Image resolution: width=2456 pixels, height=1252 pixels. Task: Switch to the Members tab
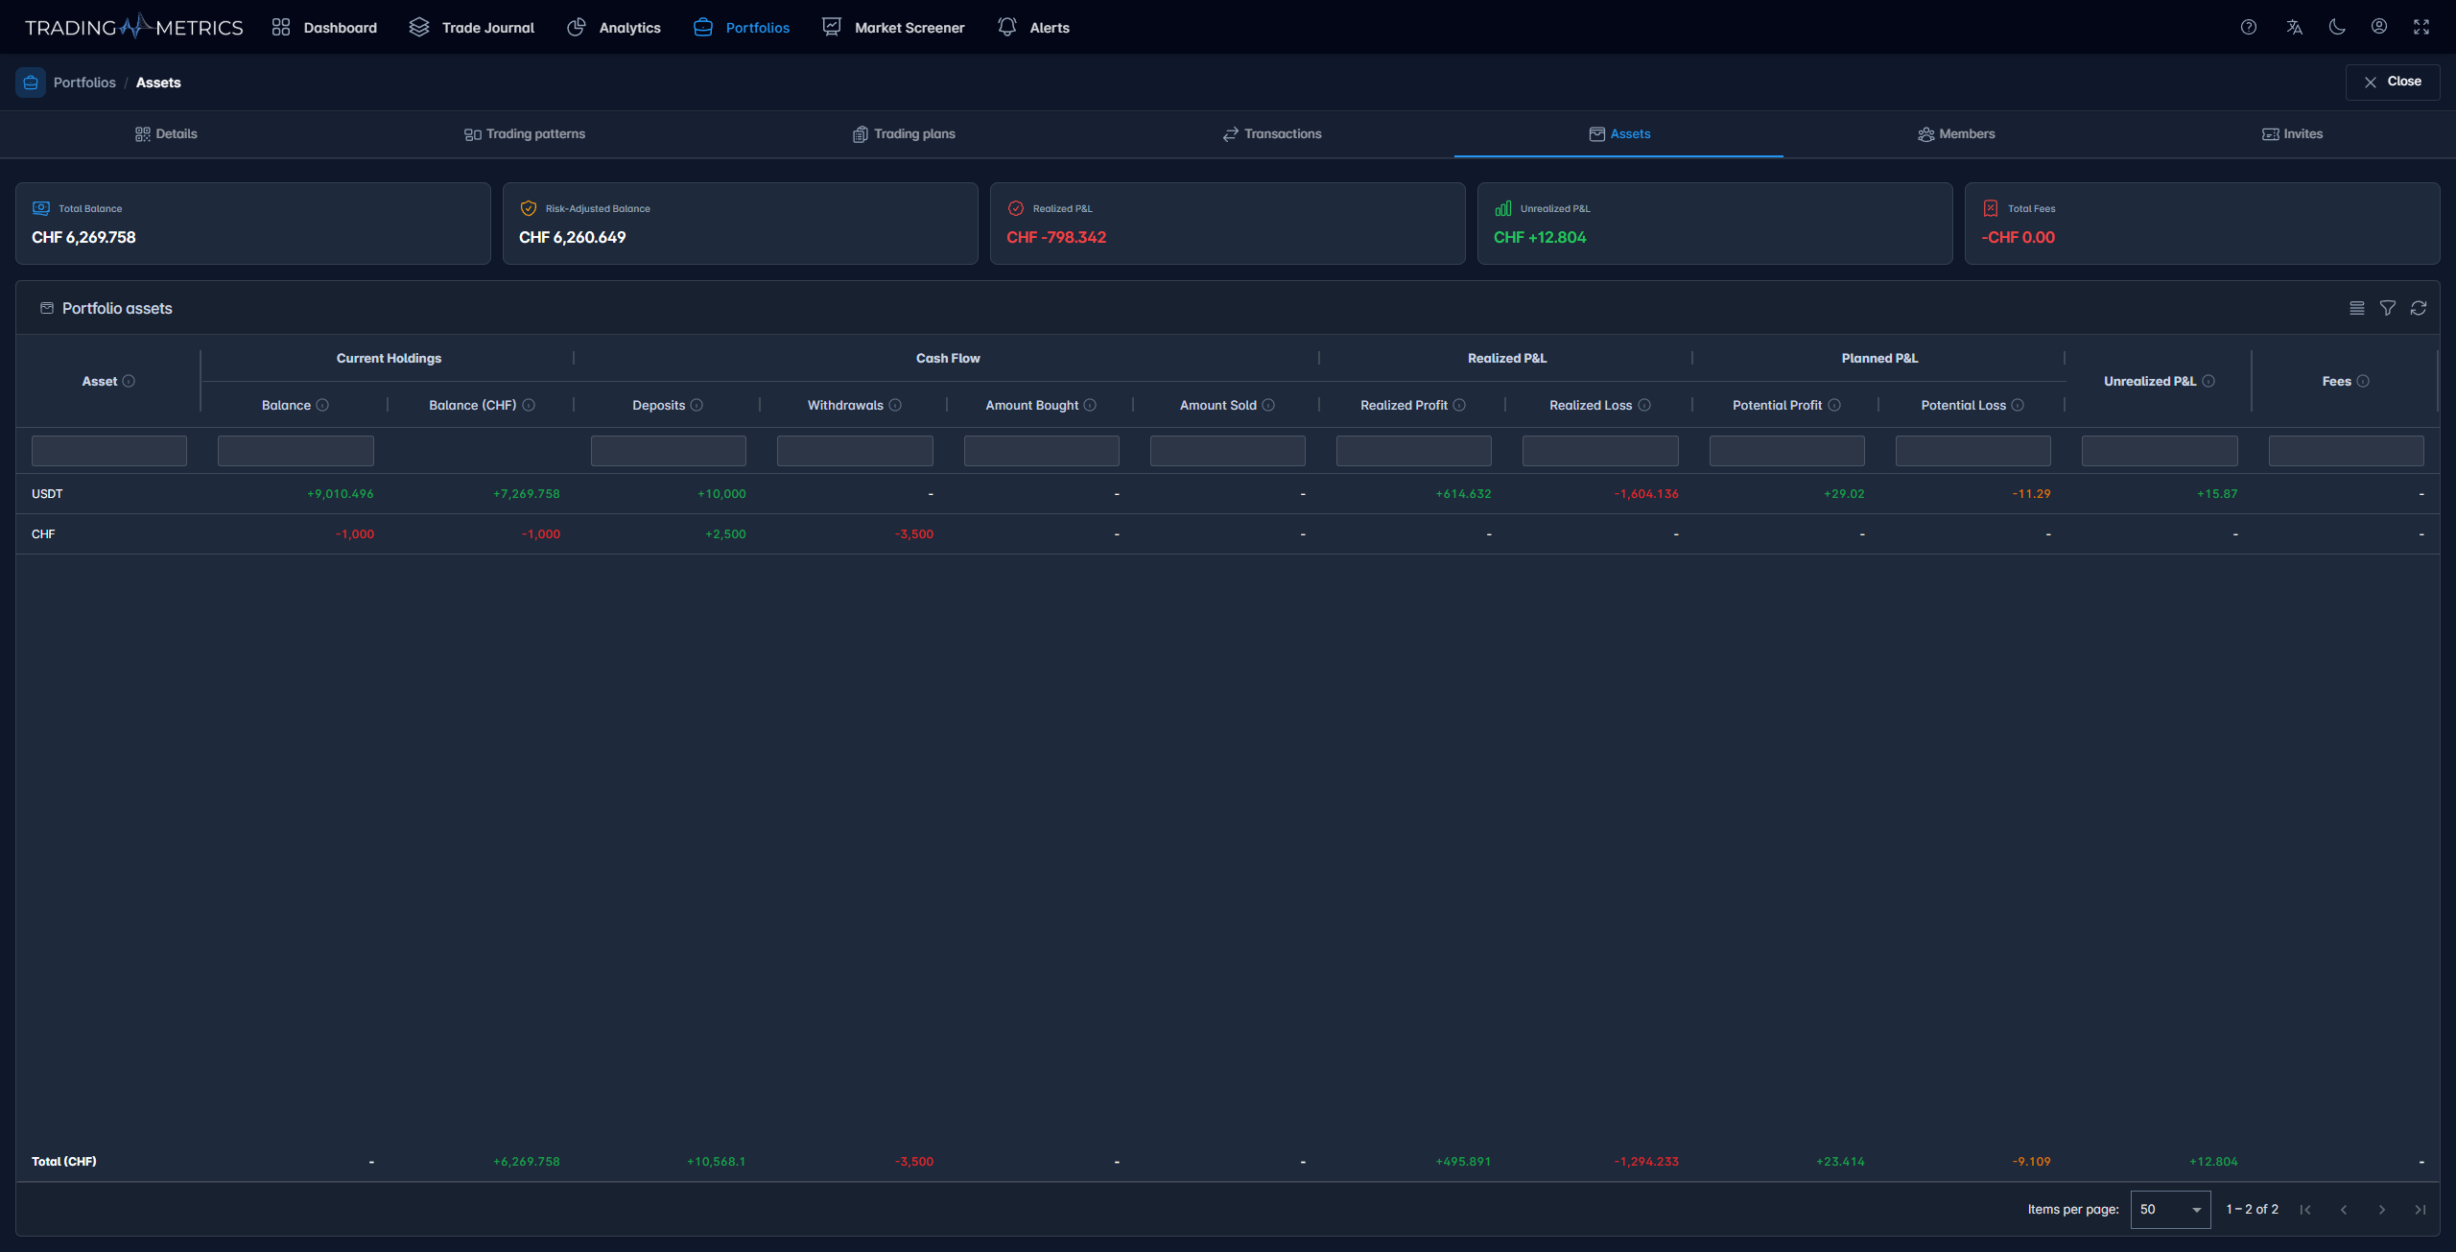(1956, 133)
